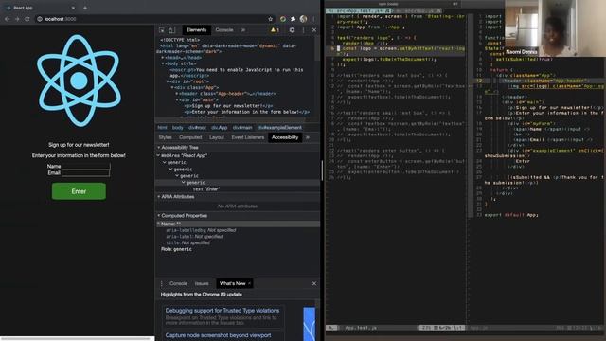Select the html breadcrumb

pyautogui.click(x=162, y=127)
